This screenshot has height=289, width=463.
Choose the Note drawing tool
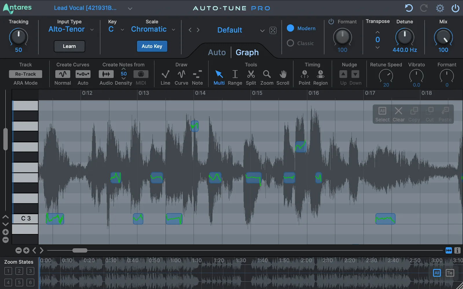point(197,76)
